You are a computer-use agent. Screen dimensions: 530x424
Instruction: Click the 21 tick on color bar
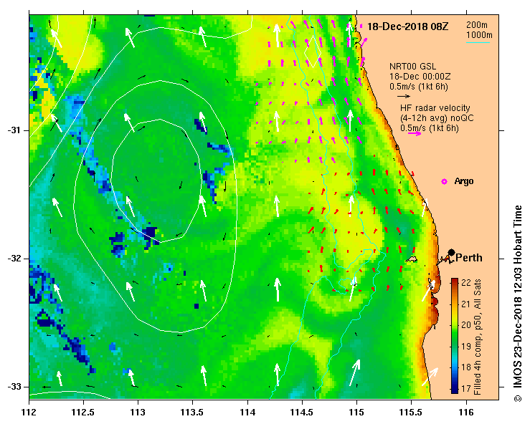465,304
